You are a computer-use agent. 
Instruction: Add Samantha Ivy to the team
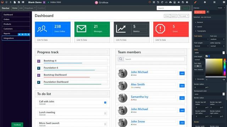coord(182,98)
